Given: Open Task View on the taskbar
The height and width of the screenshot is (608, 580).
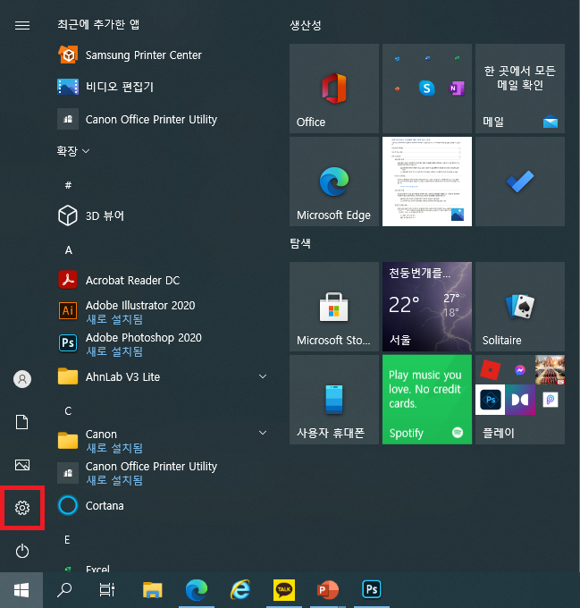Looking at the screenshot, I should (107, 590).
